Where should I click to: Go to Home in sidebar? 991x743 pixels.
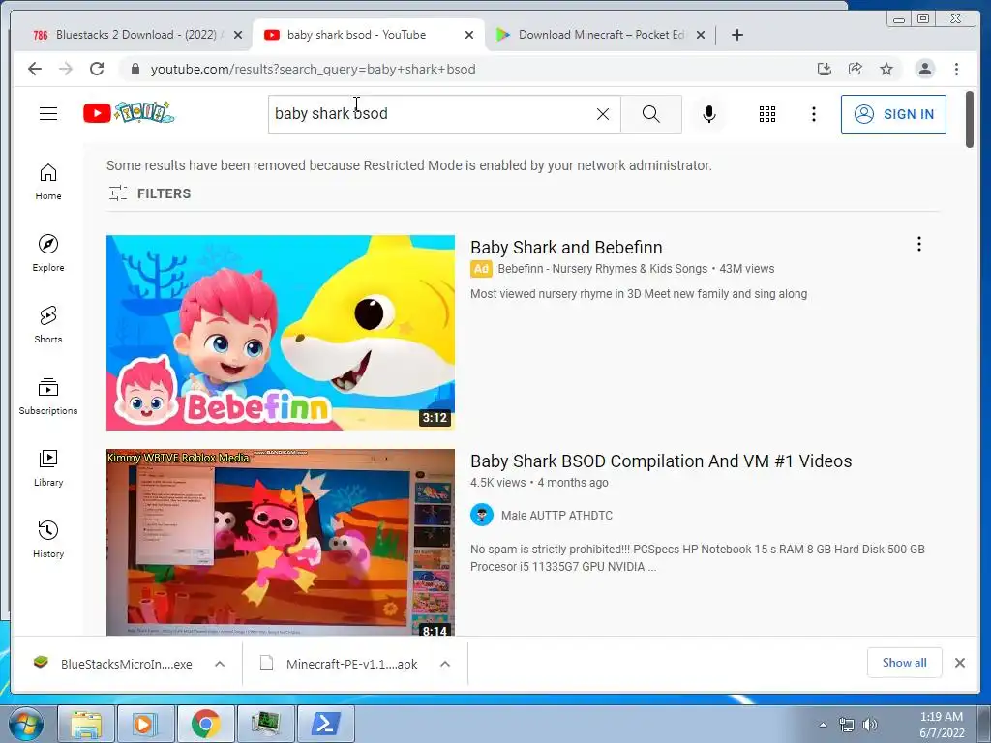[x=48, y=182]
